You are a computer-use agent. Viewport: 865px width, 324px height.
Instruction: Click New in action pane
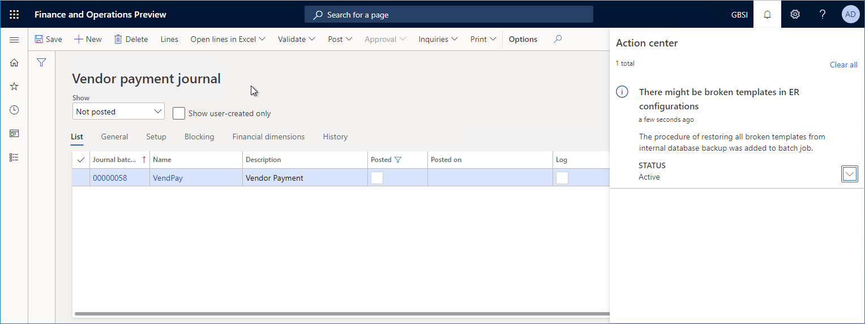[88, 39]
